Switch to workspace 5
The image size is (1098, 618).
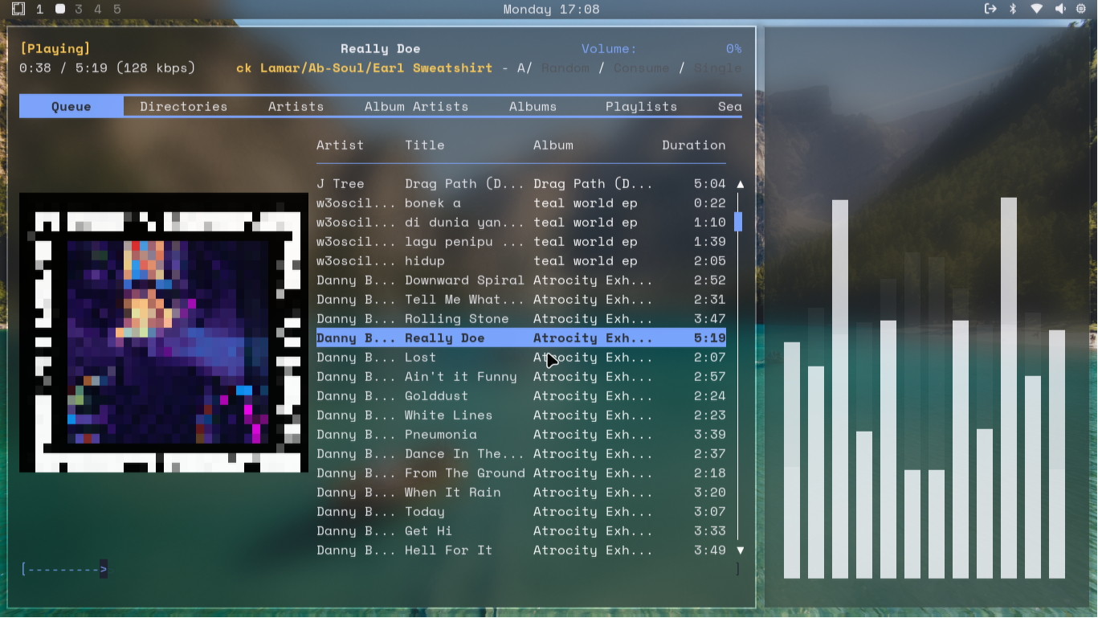pyautogui.click(x=117, y=10)
